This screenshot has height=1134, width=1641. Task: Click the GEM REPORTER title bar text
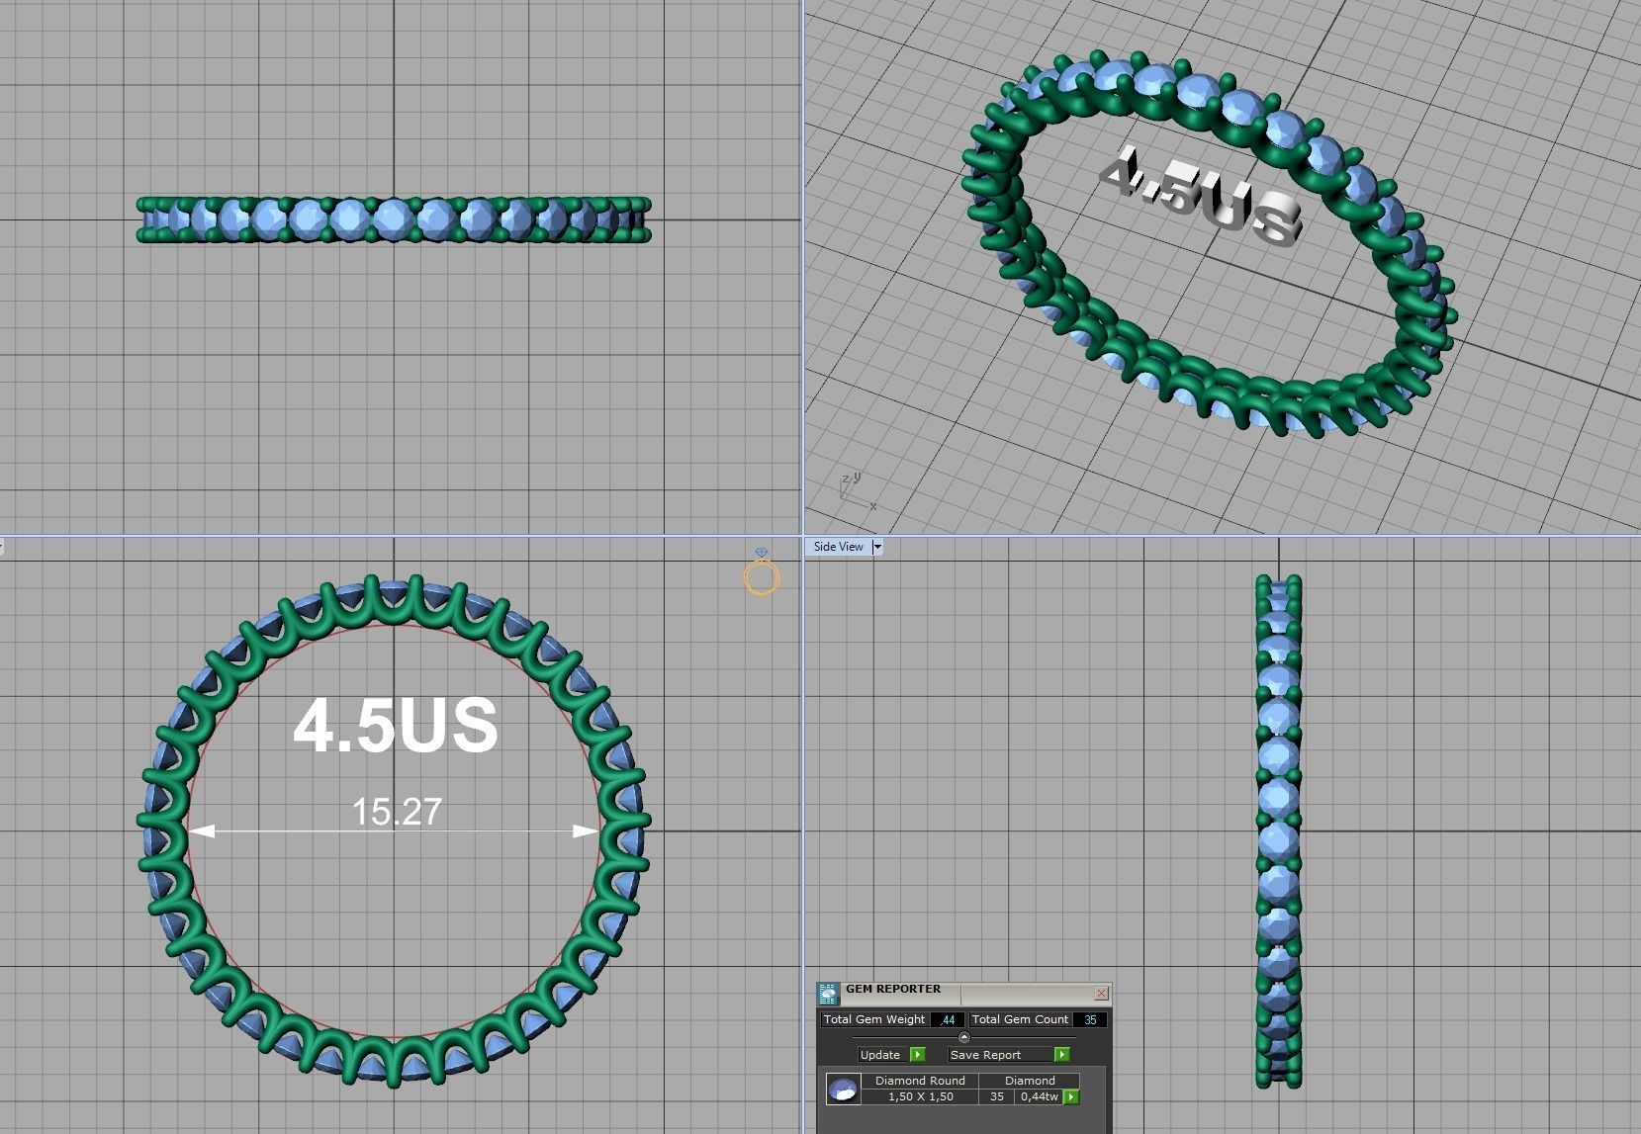(x=893, y=990)
